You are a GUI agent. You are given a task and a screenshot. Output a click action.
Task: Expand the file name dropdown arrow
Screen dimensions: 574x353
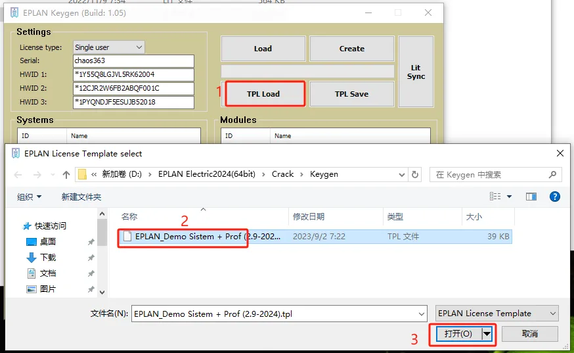(x=422, y=314)
